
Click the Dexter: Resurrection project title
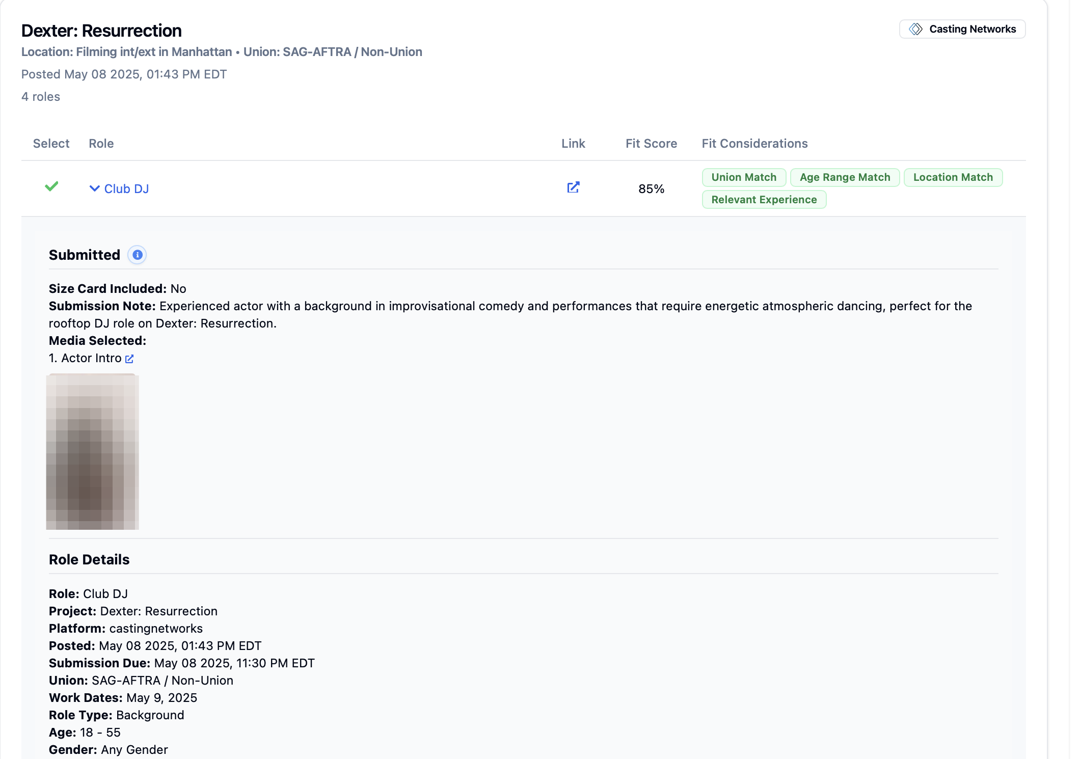(x=101, y=31)
